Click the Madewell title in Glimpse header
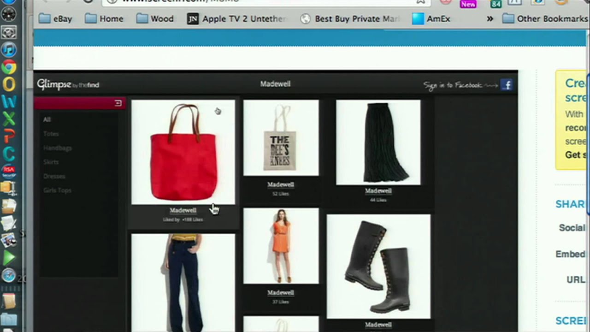 point(275,84)
